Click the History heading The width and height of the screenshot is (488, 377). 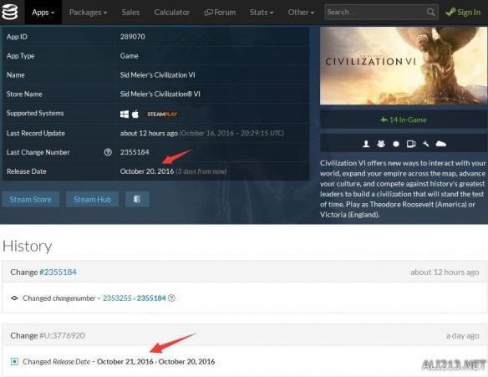[x=28, y=247]
